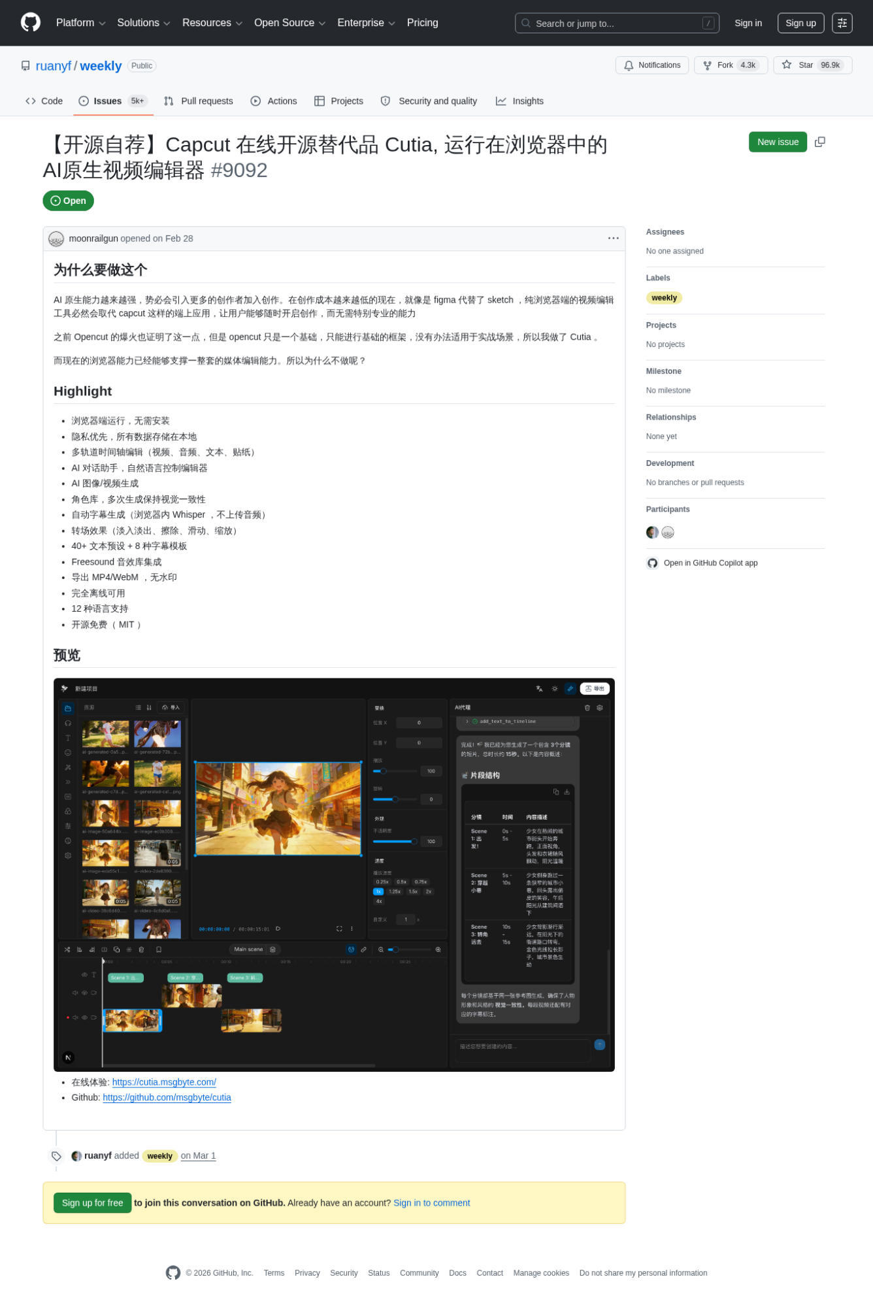Expand the Open Source menu
The image size is (873, 1307).
coord(289,23)
